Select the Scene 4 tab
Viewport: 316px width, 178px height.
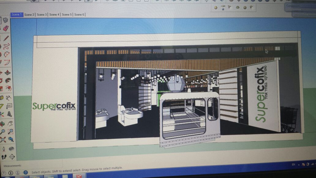pos(54,14)
